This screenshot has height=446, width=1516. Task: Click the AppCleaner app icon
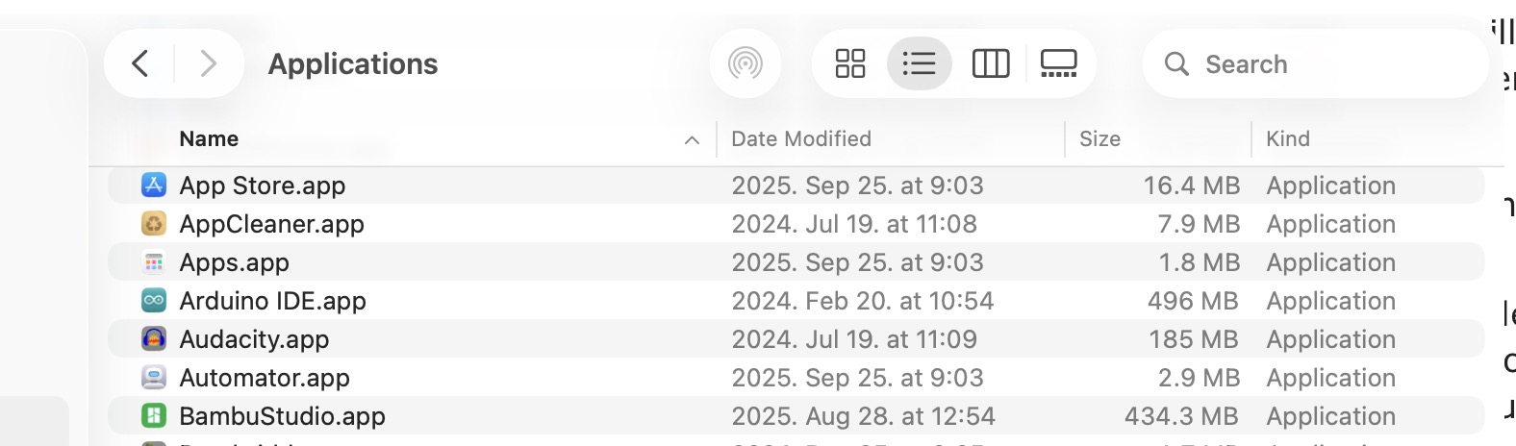[x=154, y=224]
